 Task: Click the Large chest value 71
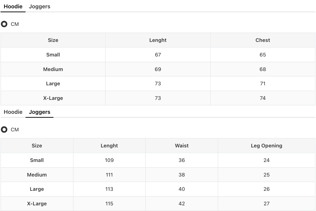tap(263, 84)
